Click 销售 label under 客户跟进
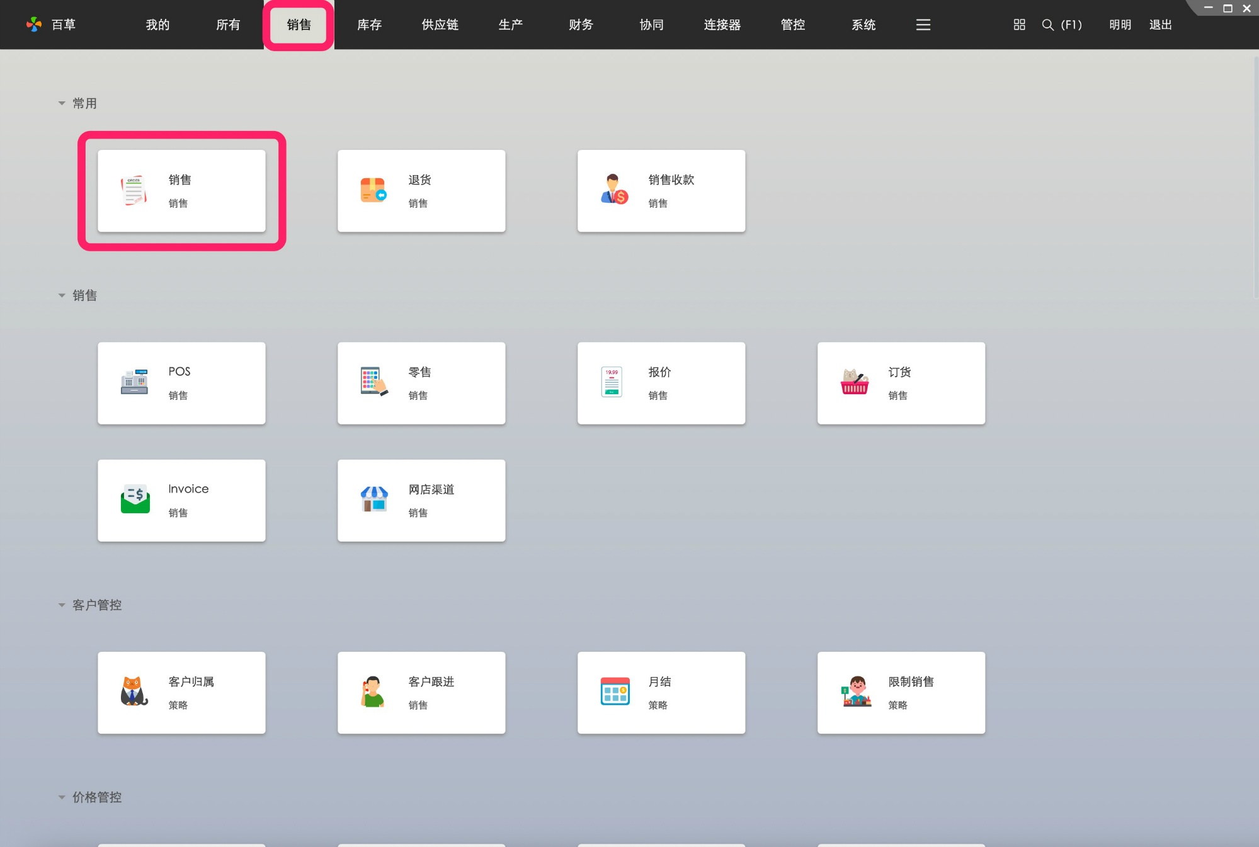1259x847 pixels. (418, 705)
